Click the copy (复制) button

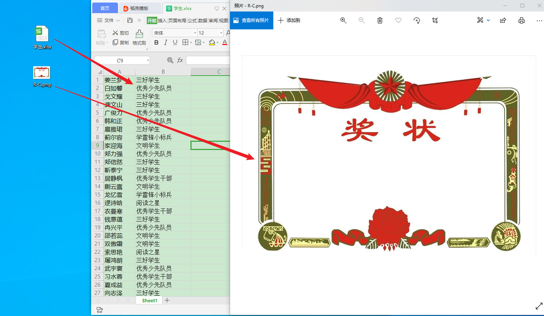pyautogui.click(x=121, y=42)
